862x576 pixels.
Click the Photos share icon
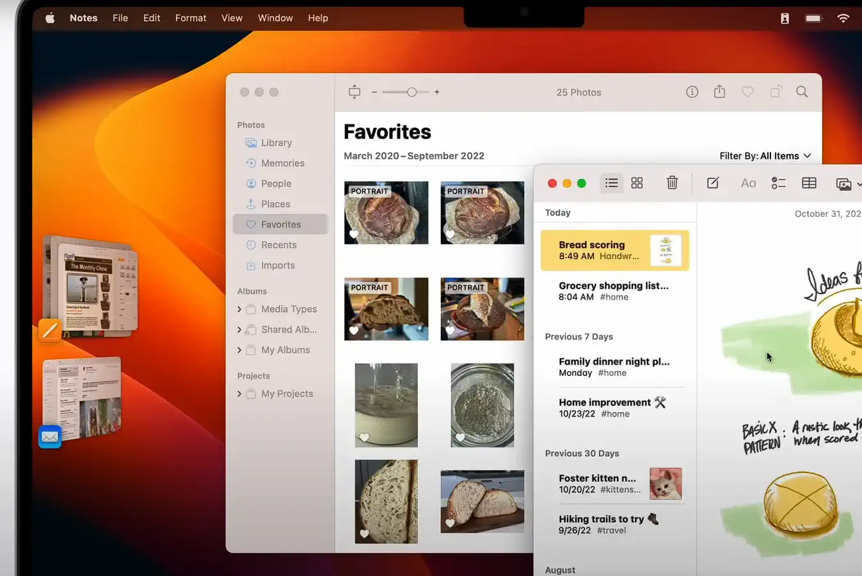click(x=719, y=92)
